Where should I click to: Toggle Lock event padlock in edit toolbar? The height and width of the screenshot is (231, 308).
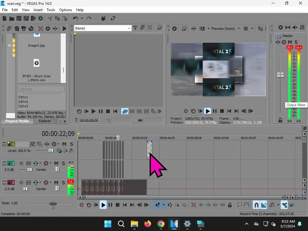(229, 205)
